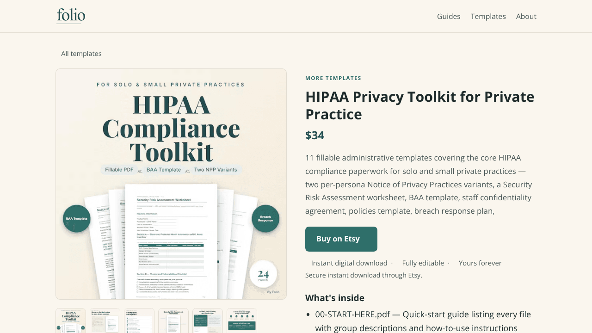The width and height of the screenshot is (592, 333).
Task: Select the Security Risk Assessment Worksheet thumbnail
Action: (x=173, y=321)
